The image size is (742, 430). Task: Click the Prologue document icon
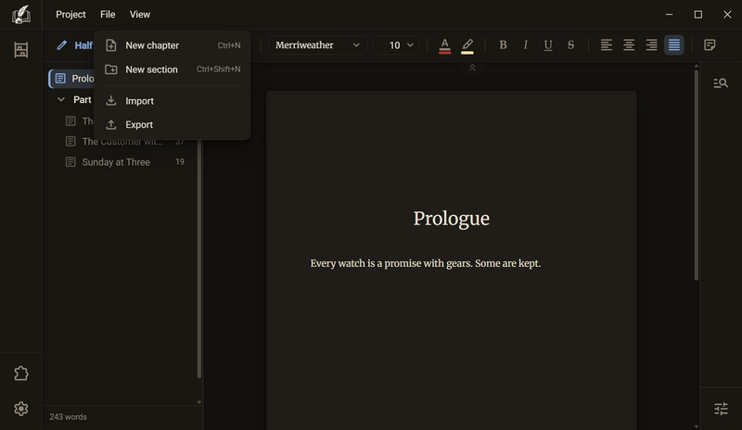[x=60, y=79]
